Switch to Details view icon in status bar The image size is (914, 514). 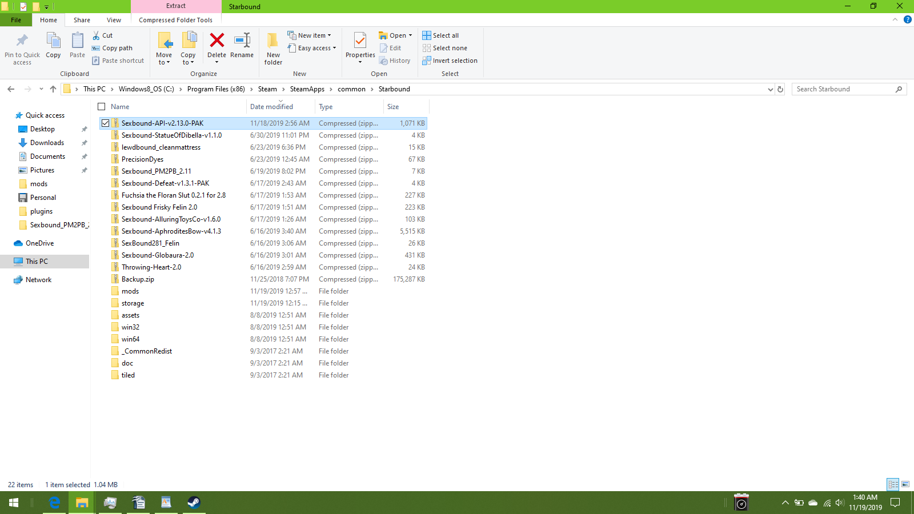893,484
